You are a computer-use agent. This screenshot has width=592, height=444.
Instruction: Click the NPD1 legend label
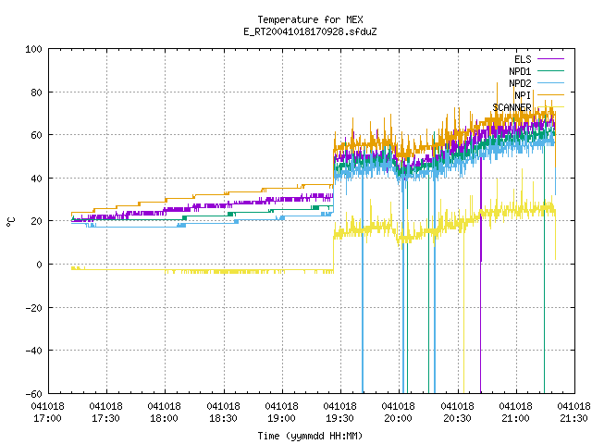click(520, 71)
